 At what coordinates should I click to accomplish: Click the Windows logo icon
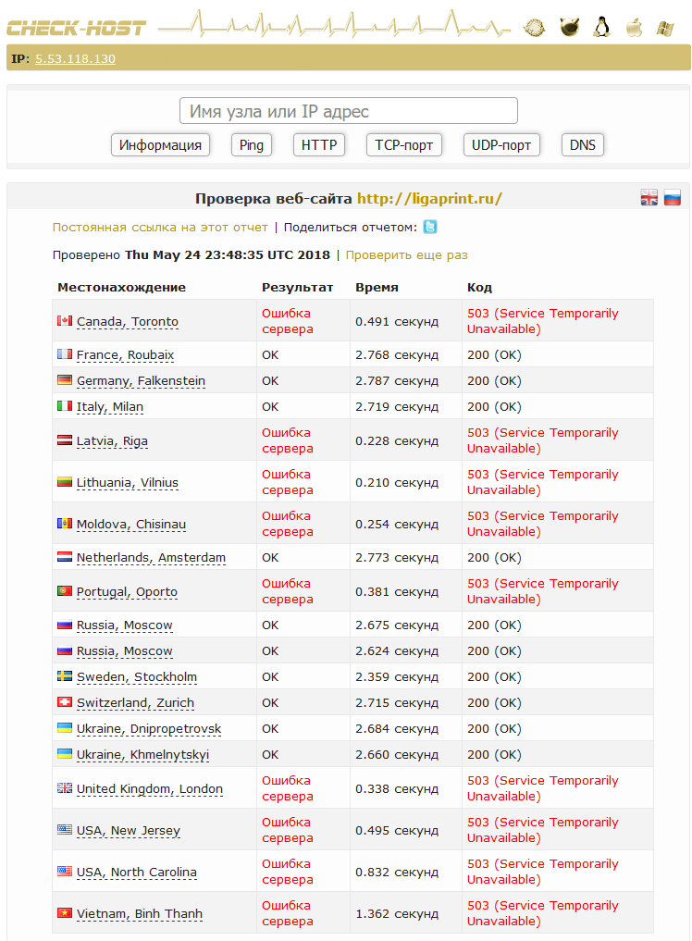[x=664, y=28]
